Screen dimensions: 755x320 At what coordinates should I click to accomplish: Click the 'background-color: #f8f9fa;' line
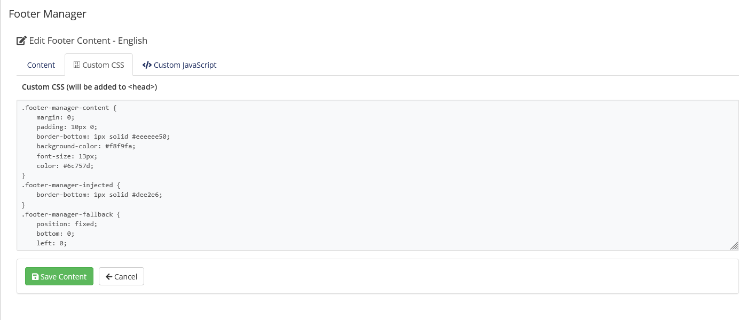point(86,146)
